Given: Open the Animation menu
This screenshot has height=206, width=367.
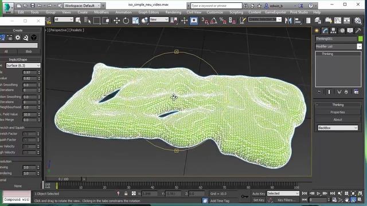Looking at the screenshot, I should click(x=123, y=12).
